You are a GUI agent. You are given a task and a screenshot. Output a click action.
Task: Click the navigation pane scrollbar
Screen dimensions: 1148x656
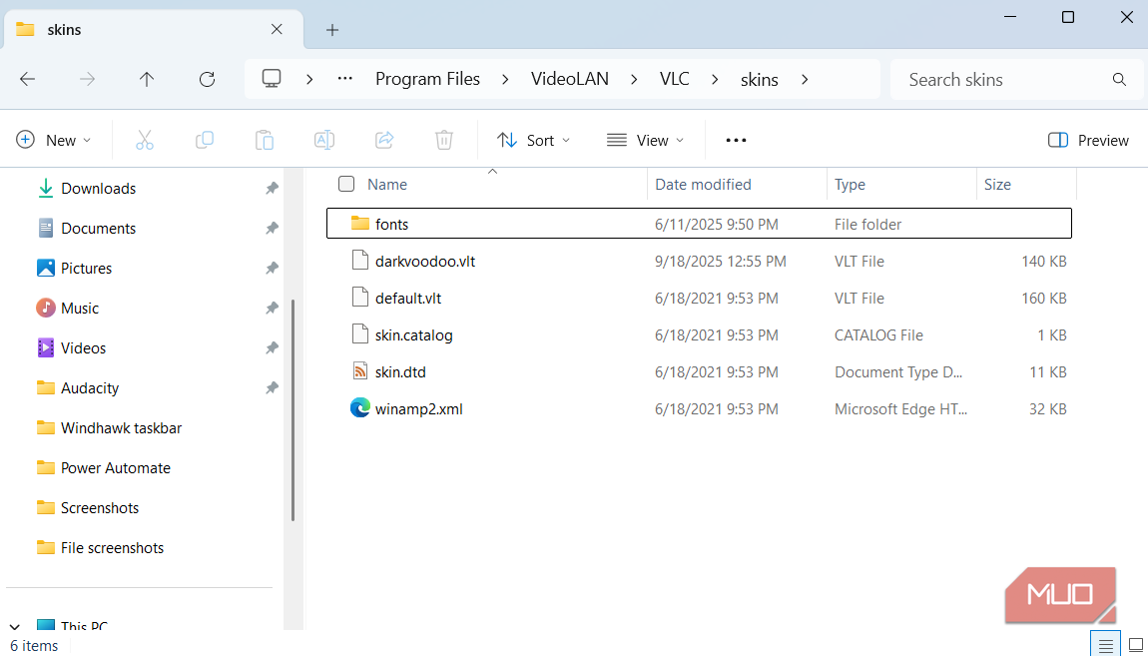(292, 410)
